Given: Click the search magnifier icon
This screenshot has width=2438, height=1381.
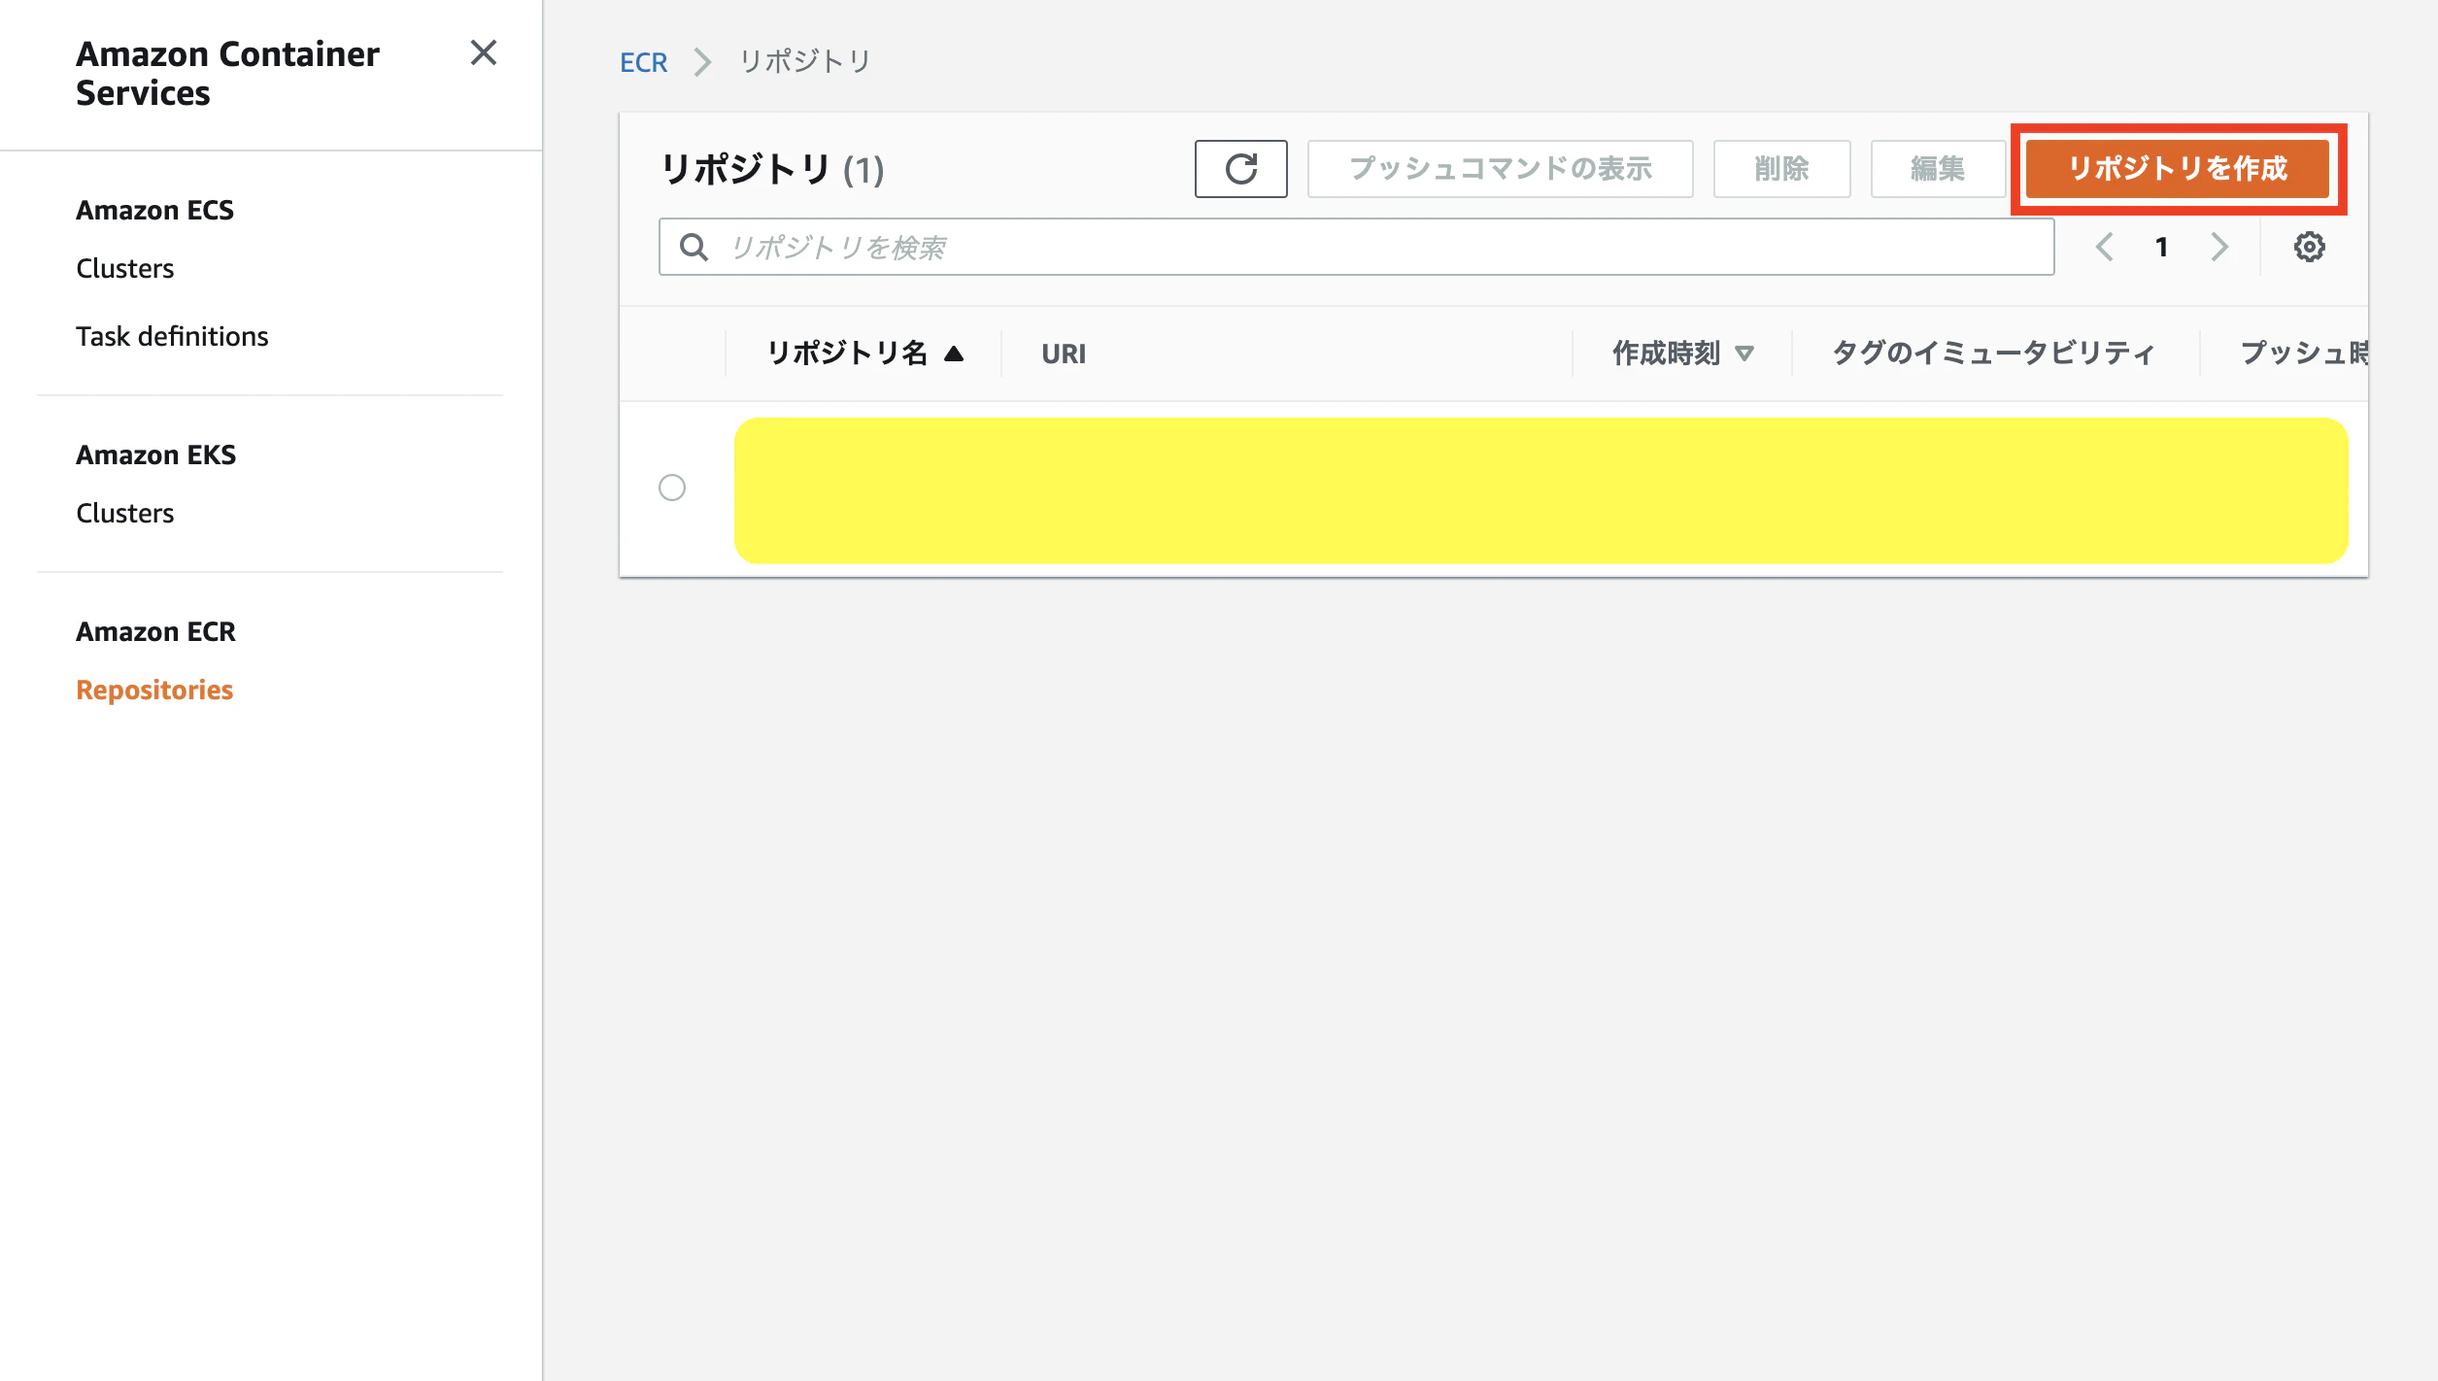Looking at the screenshot, I should click(694, 247).
